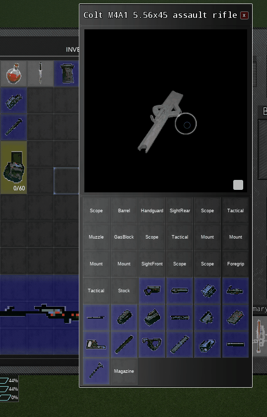The width and height of the screenshot is (267, 417).
Task: Open the Handguard mod slot
Action: tap(152, 211)
